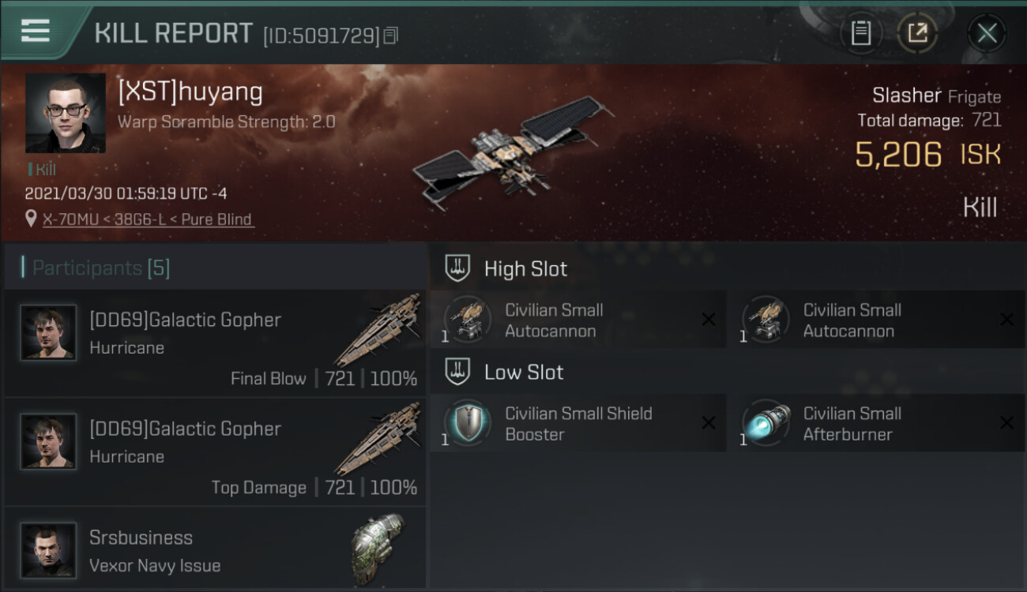Click the High Slot shield icon
The image size is (1027, 592).
[x=457, y=268]
